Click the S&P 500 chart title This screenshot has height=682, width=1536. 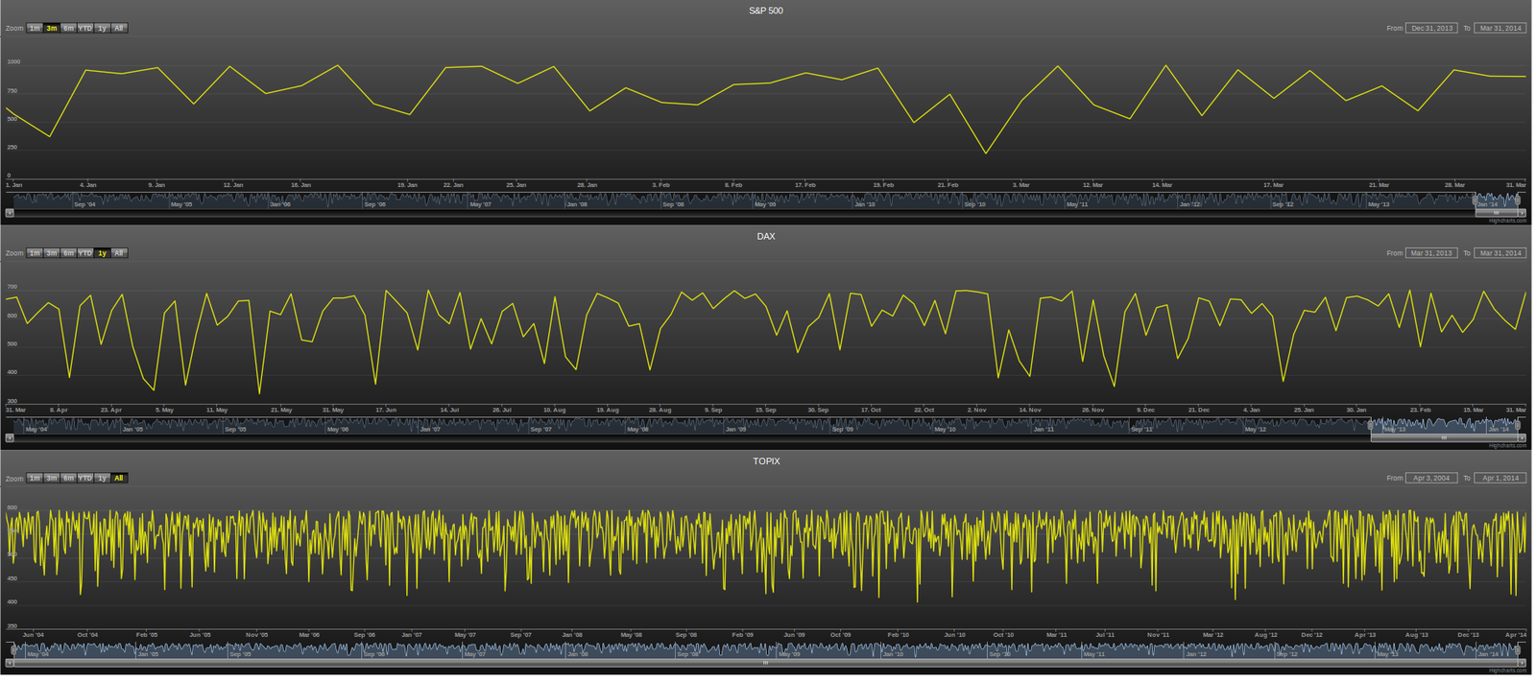(x=766, y=11)
